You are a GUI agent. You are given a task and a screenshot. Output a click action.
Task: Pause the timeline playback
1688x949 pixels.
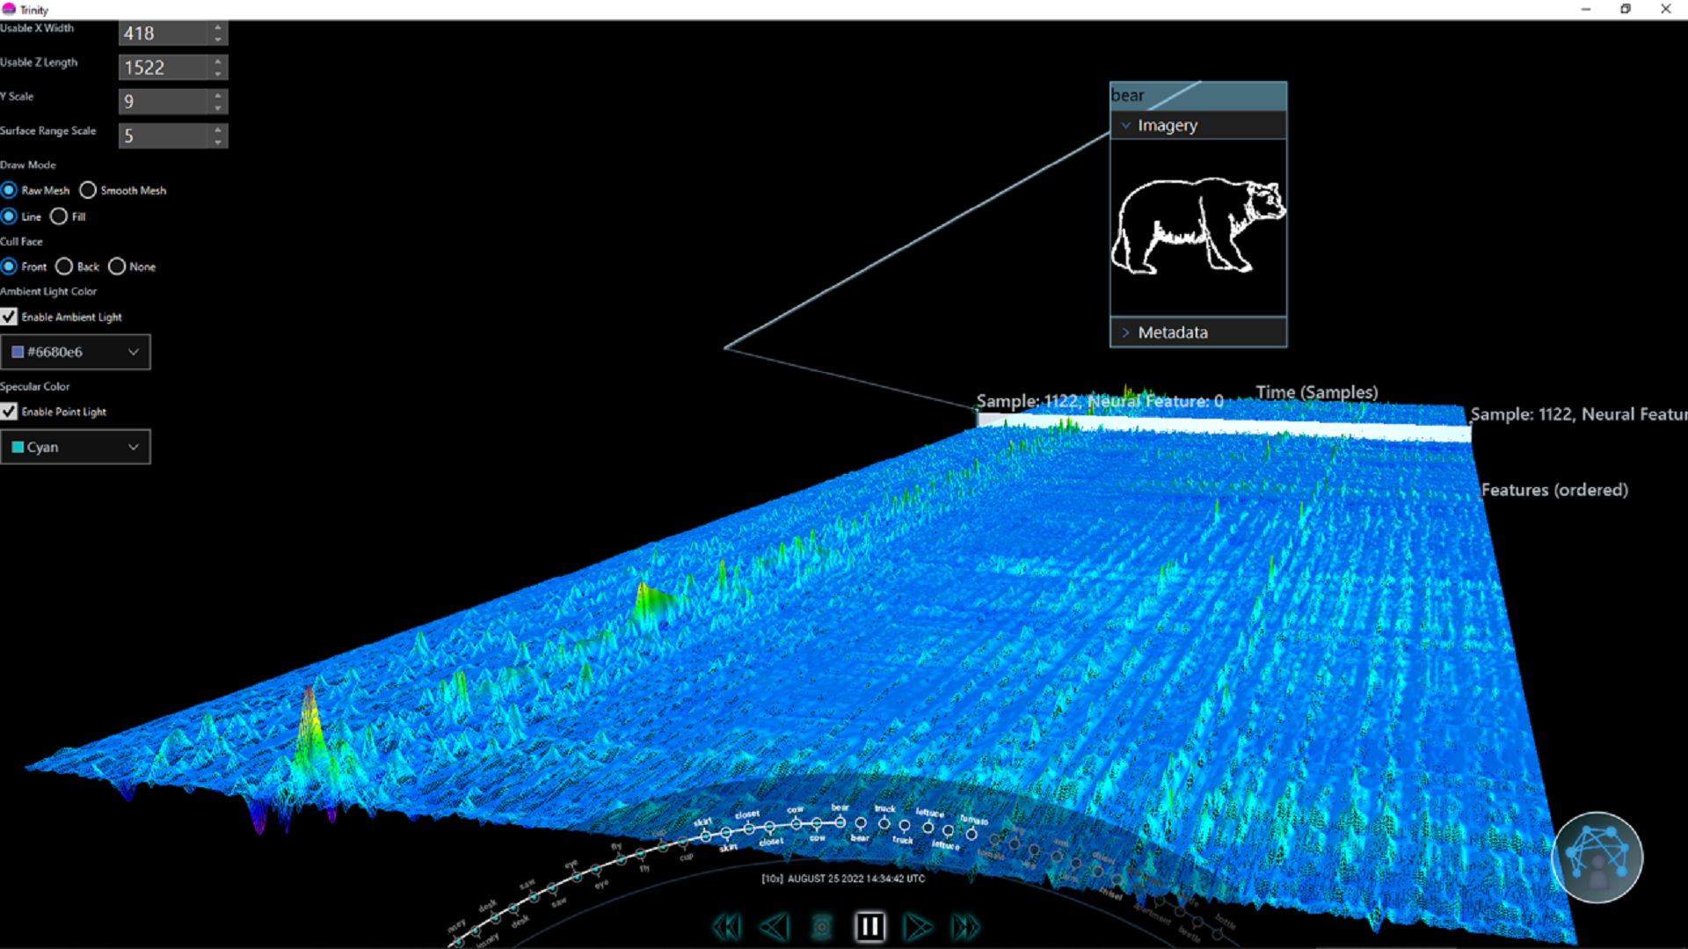869,926
